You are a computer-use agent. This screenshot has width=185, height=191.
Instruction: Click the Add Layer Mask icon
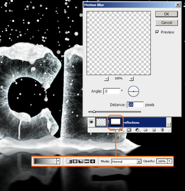pos(129,130)
